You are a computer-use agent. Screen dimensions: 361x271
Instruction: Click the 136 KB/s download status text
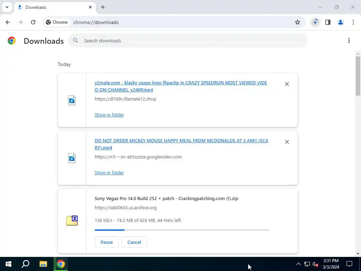point(138,220)
